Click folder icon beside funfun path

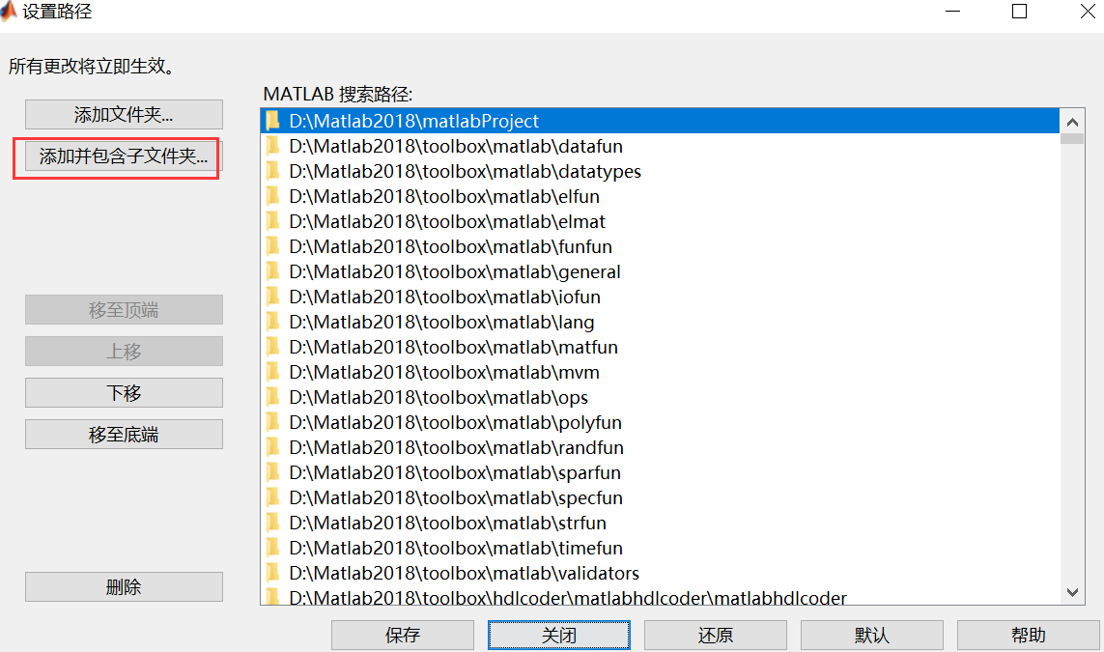pos(272,246)
